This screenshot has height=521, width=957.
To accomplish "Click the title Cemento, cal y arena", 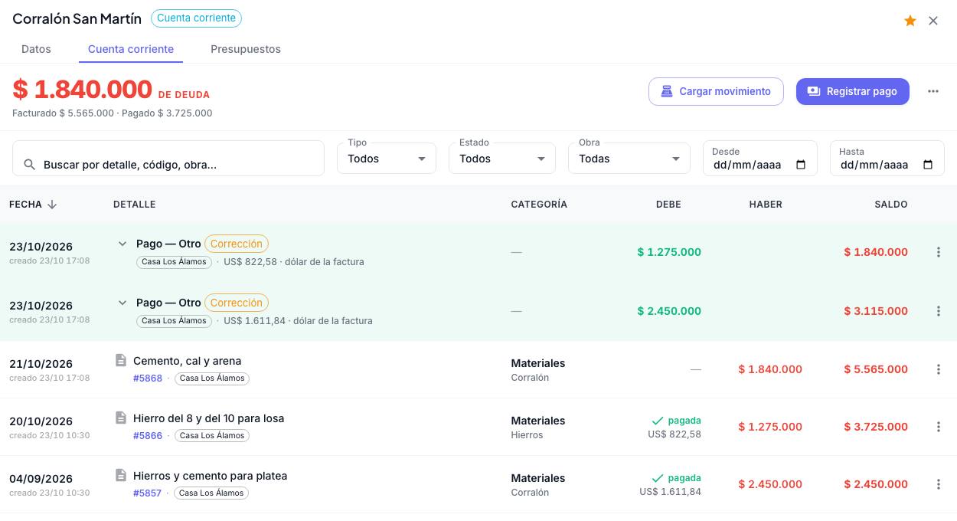I will (x=187, y=361).
